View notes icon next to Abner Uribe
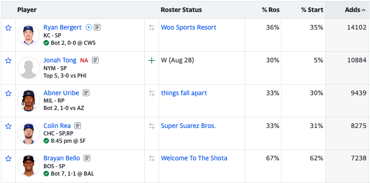Image resolution: width=370 pixels, height=183 pixels. pos(86,93)
